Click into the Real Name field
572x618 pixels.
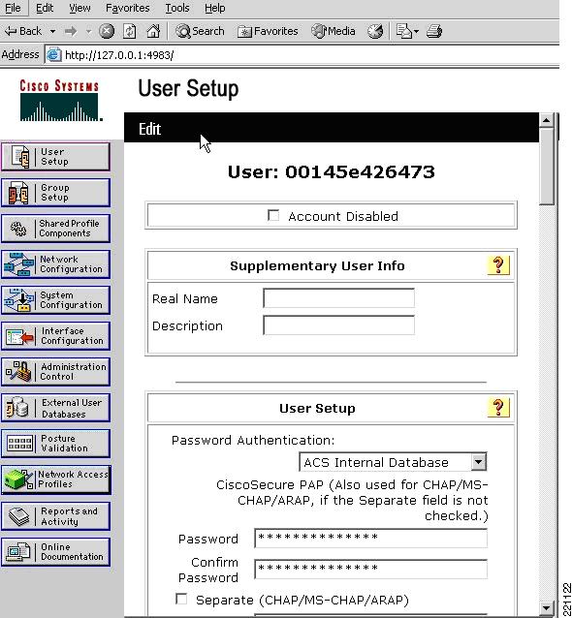click(x=338, y=298)
